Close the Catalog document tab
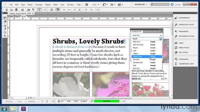The width and height of the screenshot is (200, 112). click(x=33, y=13)
